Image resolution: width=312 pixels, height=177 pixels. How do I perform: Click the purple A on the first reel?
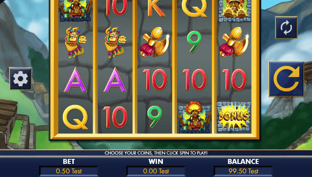(75, 79)
